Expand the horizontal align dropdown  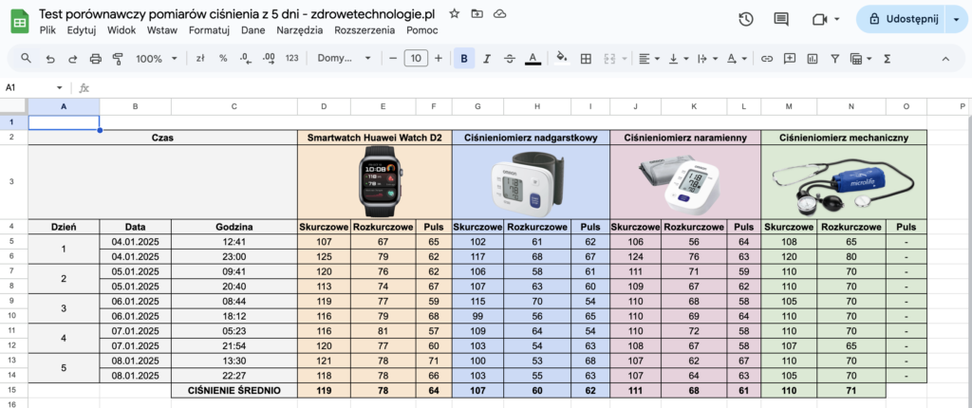(648, 59)
